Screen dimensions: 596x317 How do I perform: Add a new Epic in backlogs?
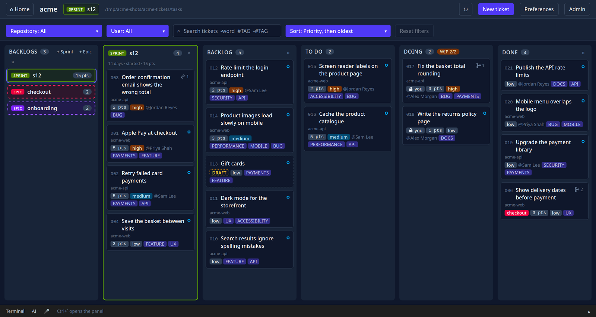click(x=85, y=52)
